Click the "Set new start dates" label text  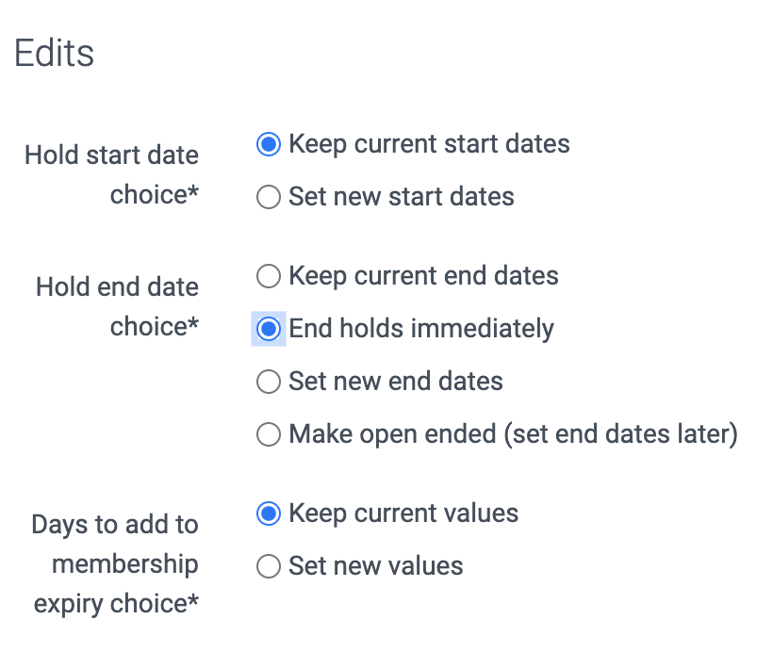[x=402, y=197]
